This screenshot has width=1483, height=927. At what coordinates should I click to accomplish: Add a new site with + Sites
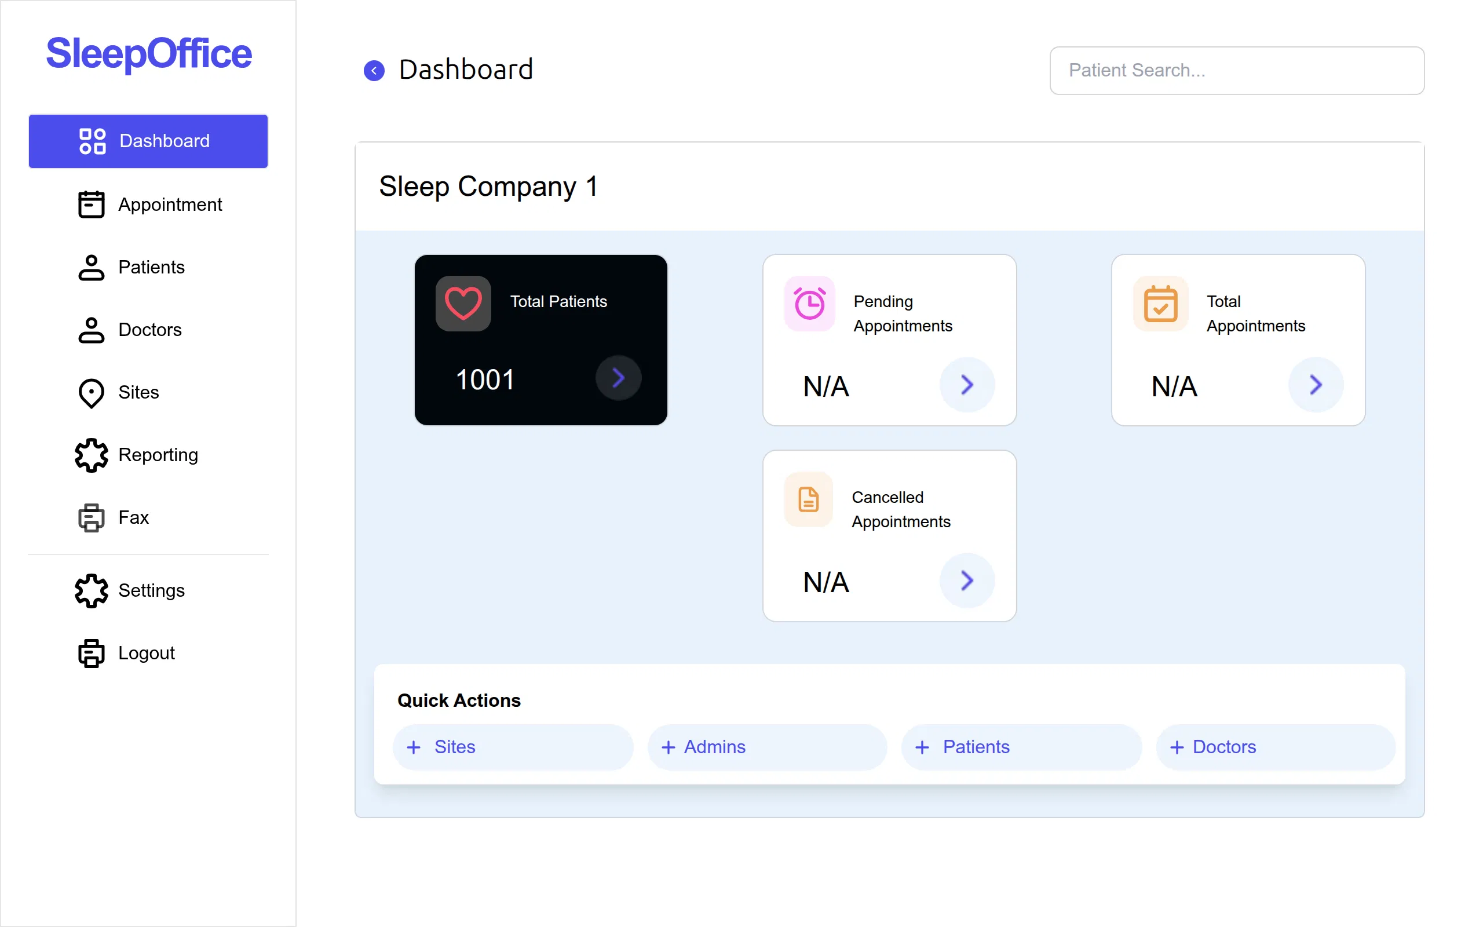513,747
